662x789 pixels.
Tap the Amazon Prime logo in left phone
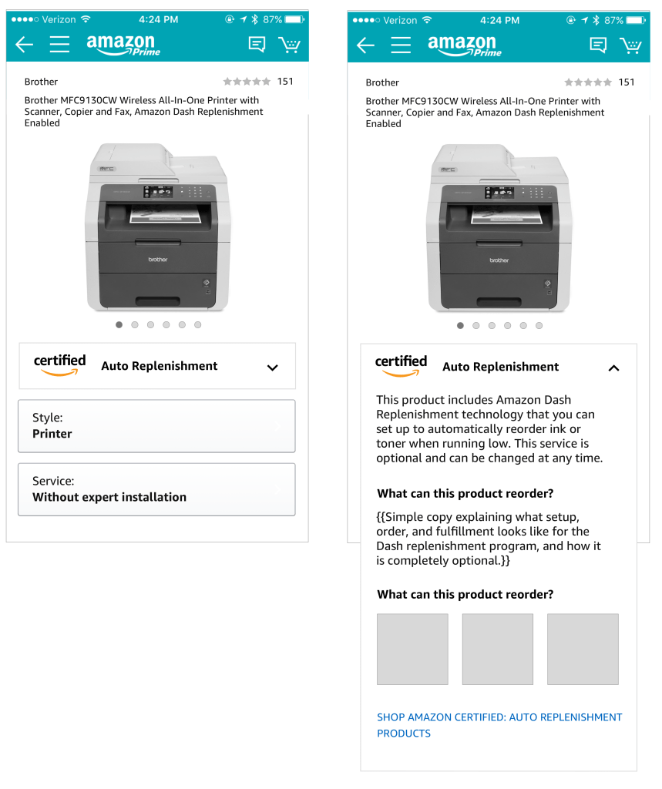coord(122,45)
